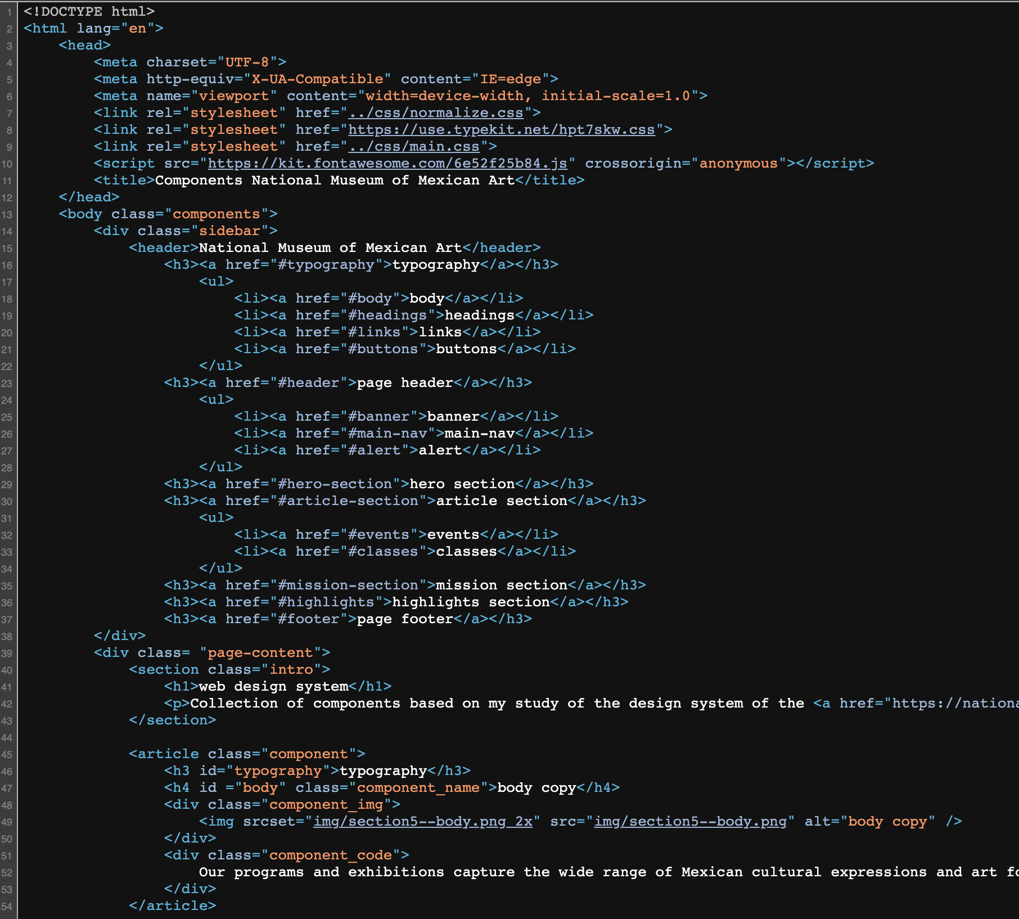Click the h4 text body copy
This screenshot has height=919, width=1019.
[x=537, y=787]
